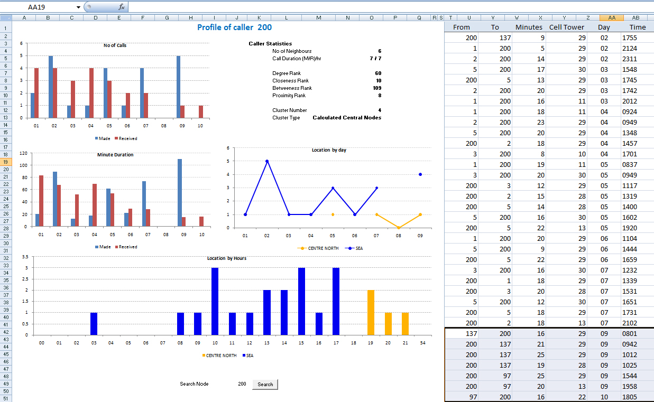Select row header 1

pos(6,29)
